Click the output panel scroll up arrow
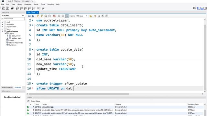 click(205, 104)
